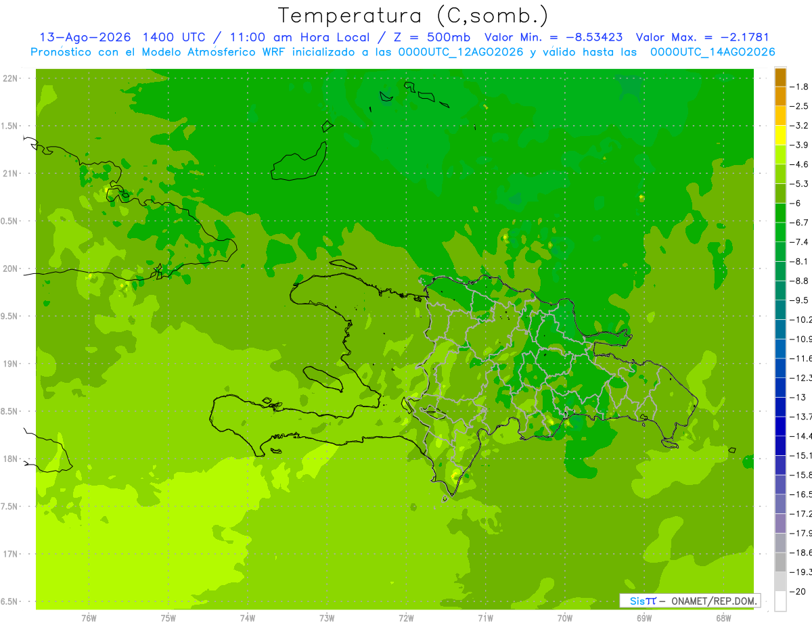Click the 76W longitude axis label
The width and height of the screenshot is (812, 627).
point(89,618)
